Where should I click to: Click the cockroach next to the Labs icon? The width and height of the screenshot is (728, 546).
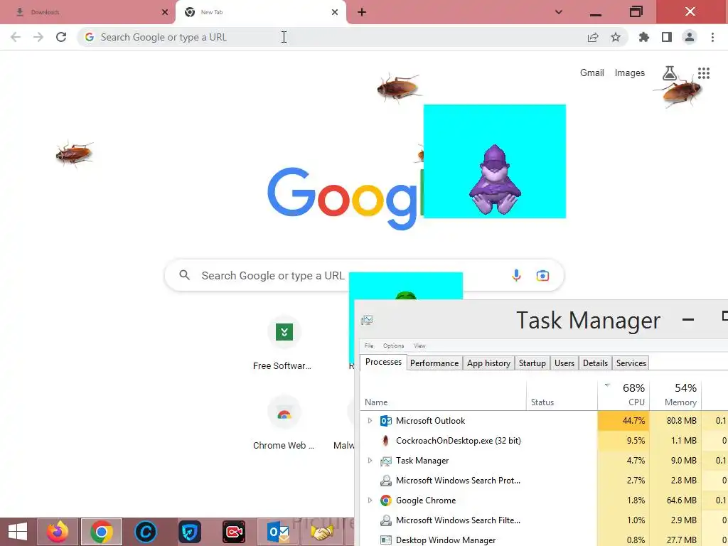(x=680, y=92)
